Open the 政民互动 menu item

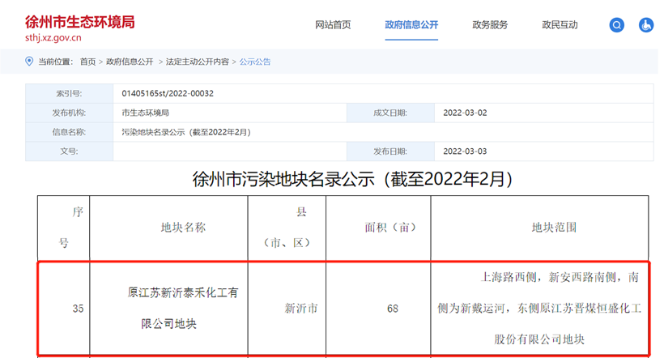pos(560,25)
